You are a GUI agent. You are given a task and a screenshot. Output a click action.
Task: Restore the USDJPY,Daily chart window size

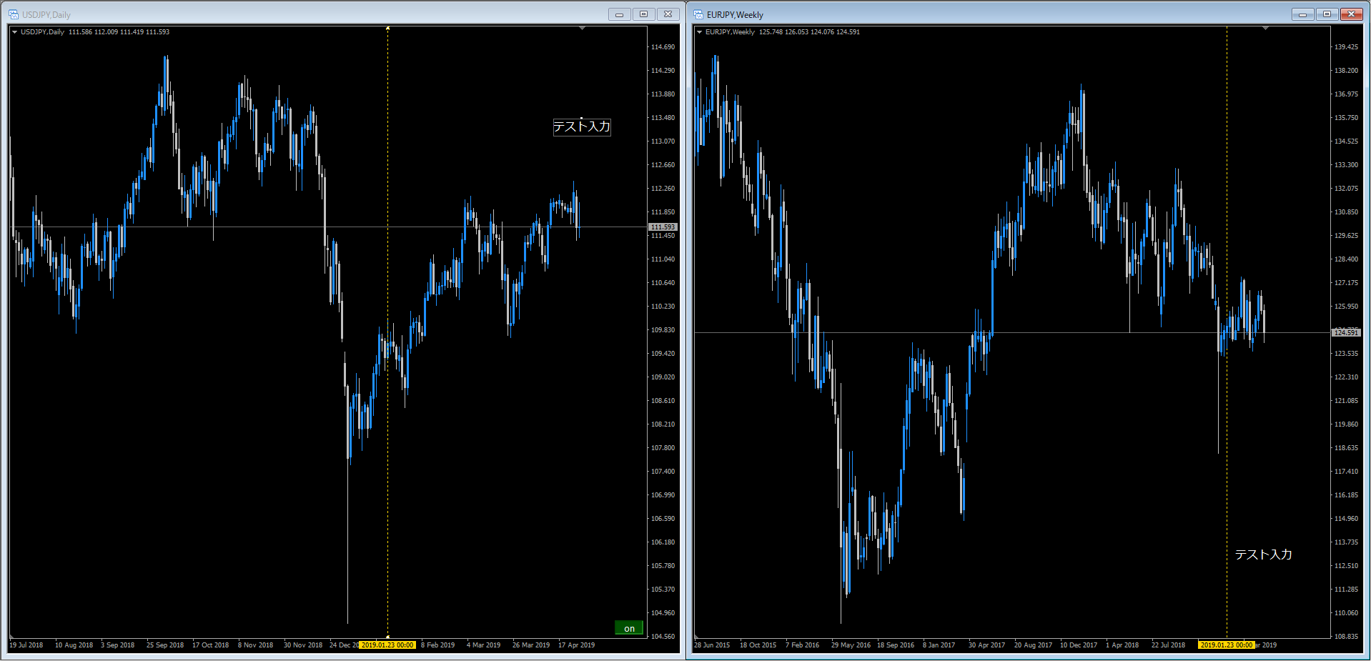point(643,14)
